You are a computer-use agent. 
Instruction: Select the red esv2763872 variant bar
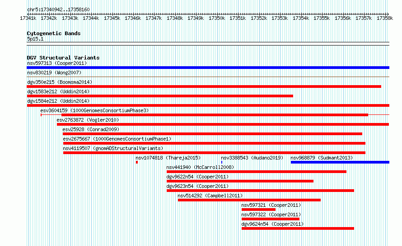223,124
